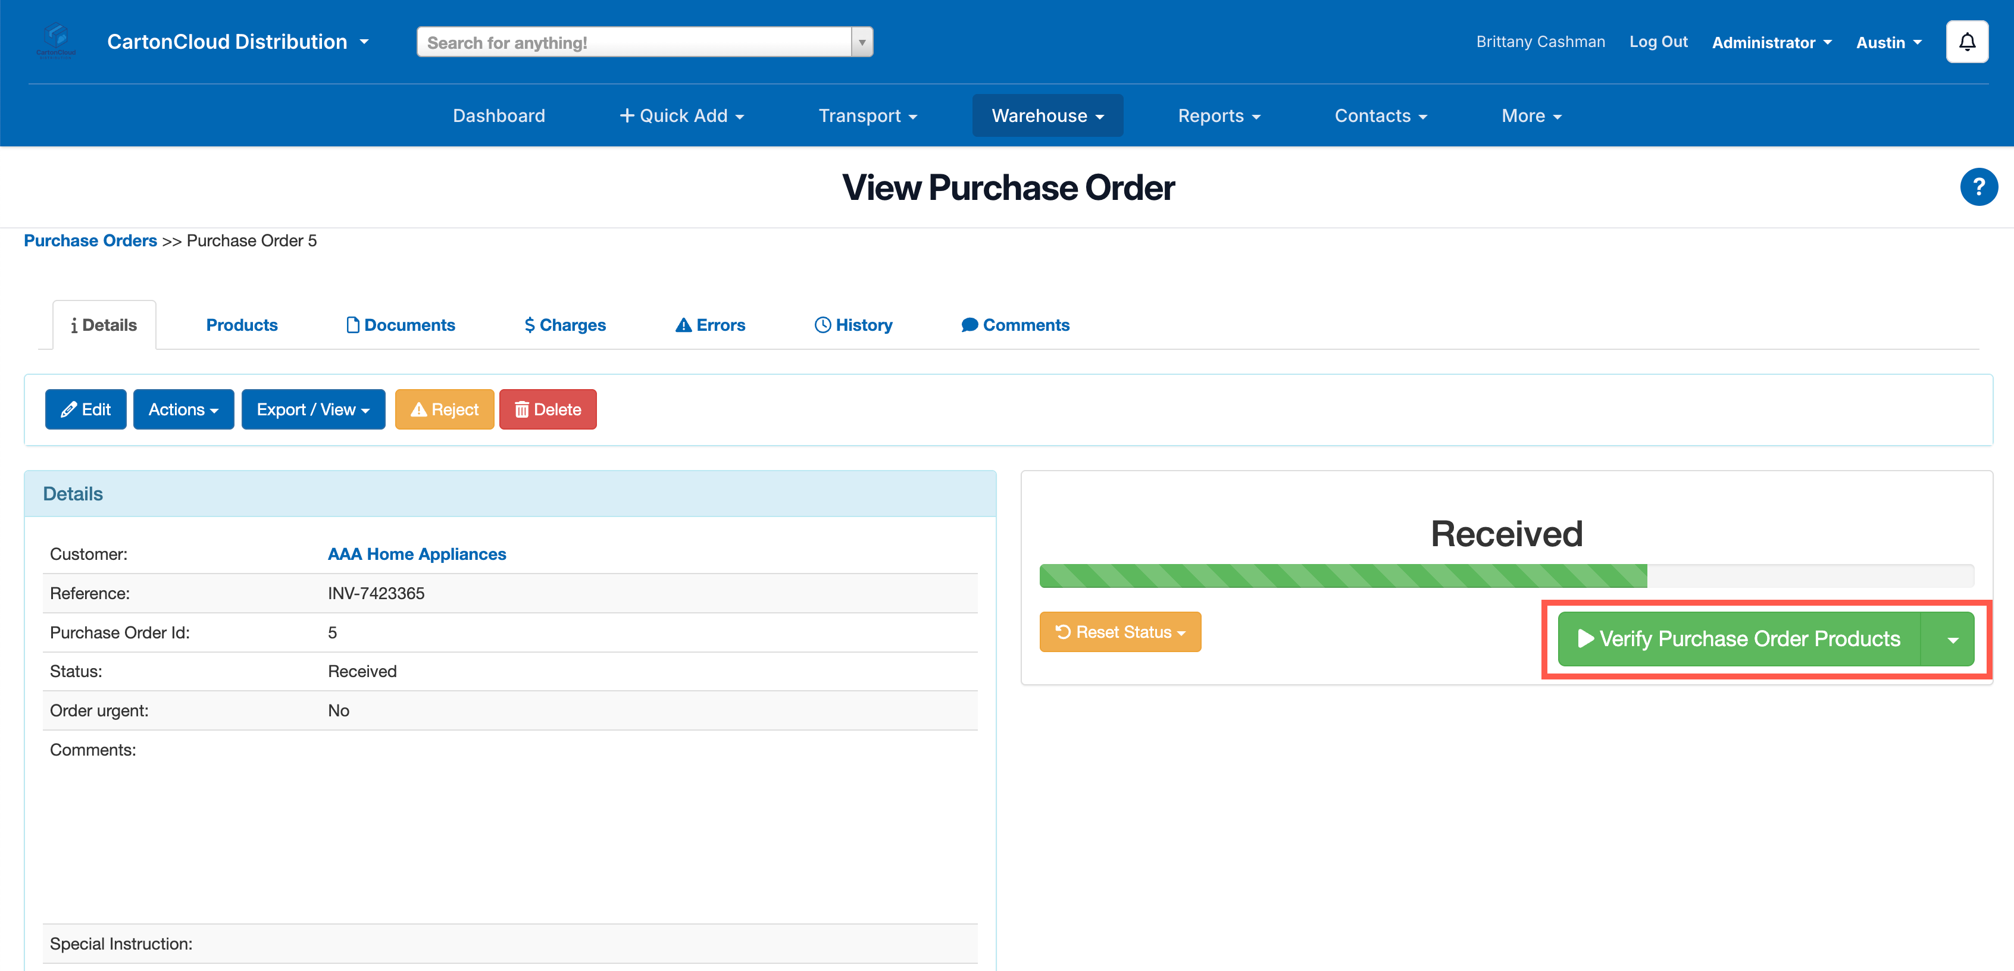Expand the Actions dropdown
Screen dimensions: 2014x971
coord(183,410)
